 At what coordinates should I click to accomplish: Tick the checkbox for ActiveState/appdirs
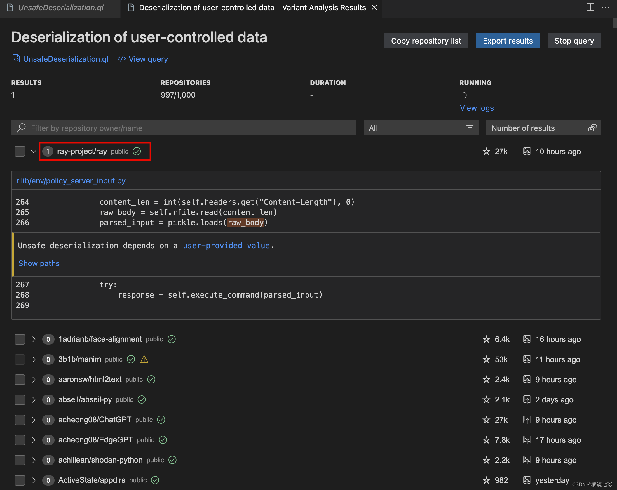click(20, 480)
